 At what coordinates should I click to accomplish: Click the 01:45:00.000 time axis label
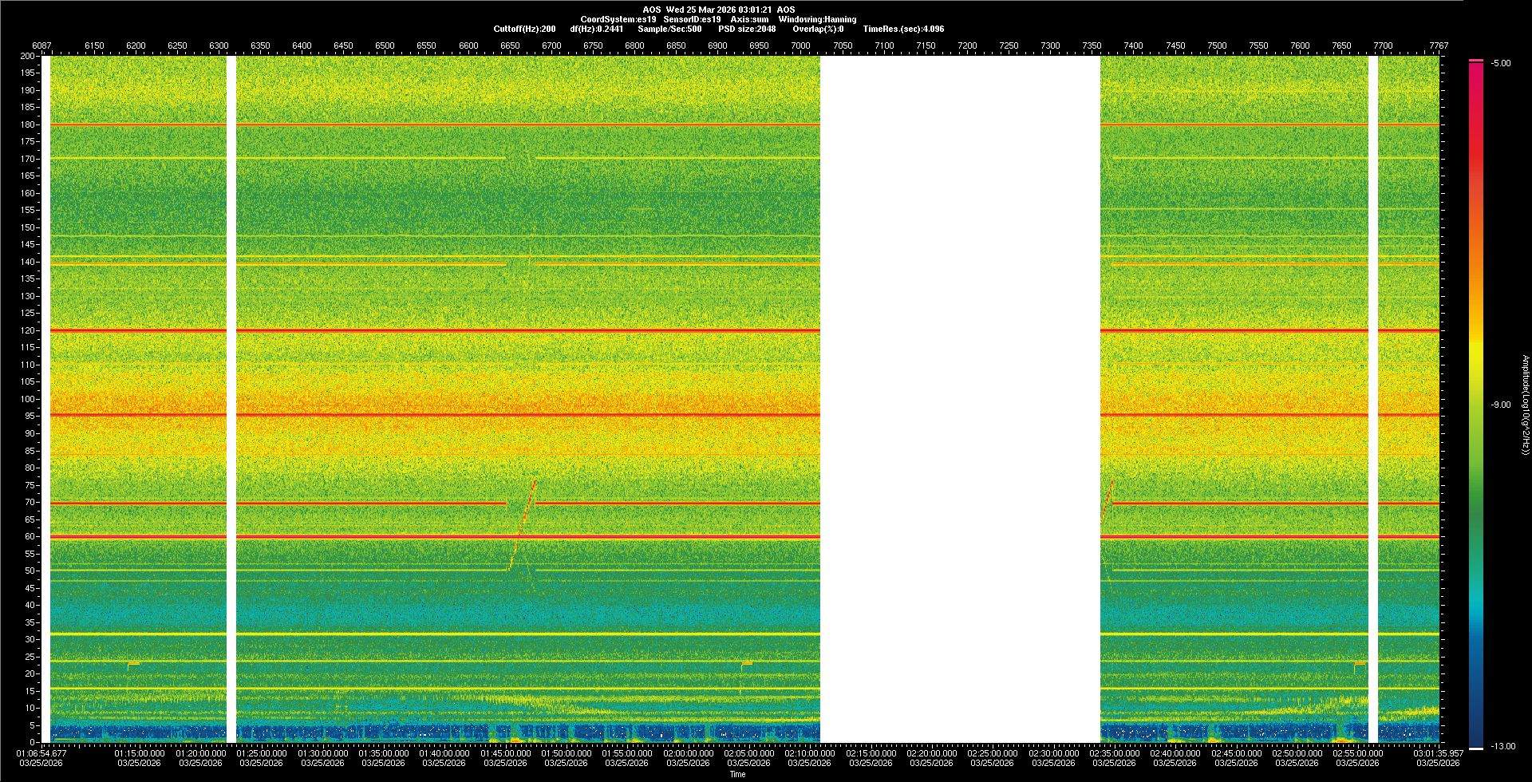coord(505,753)
